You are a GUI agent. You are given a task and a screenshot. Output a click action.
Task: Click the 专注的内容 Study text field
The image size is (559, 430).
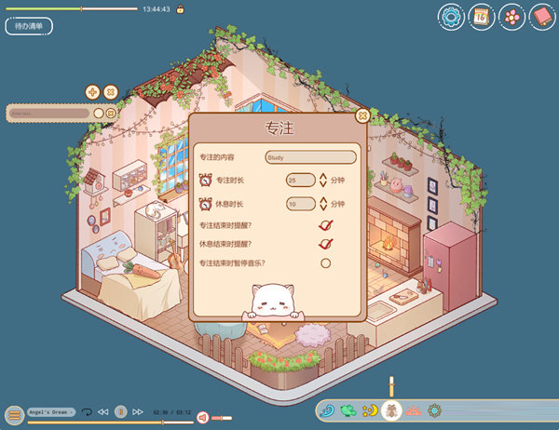pos(310,157)
